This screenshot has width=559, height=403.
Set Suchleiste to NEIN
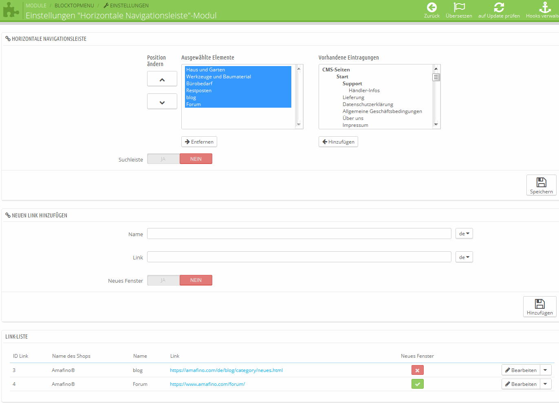196,159
